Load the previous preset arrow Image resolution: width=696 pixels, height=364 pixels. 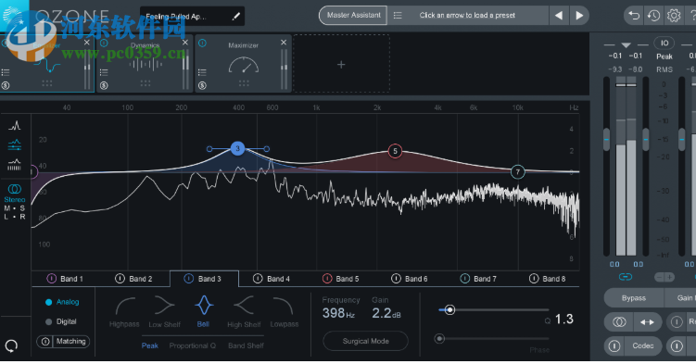point(559,16)
